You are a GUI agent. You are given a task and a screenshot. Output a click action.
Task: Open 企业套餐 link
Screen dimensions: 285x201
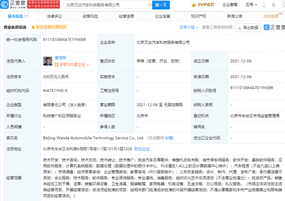[230, 5]
